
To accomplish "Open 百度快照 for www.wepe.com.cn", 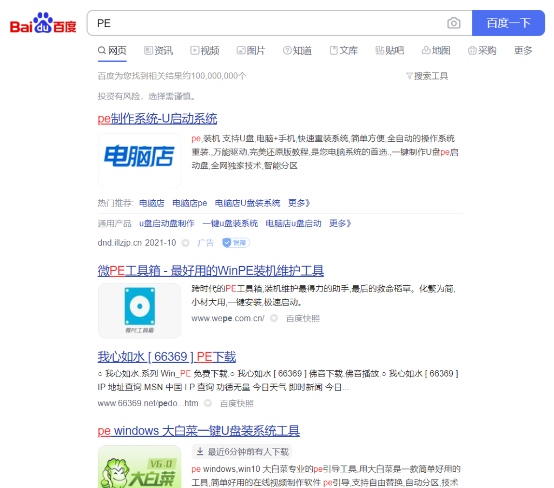I will 303,318.
